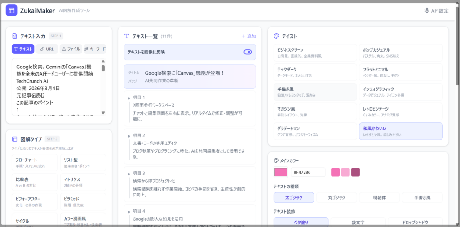Click the テイスト palette icon
460x227 pixels.
276,36
